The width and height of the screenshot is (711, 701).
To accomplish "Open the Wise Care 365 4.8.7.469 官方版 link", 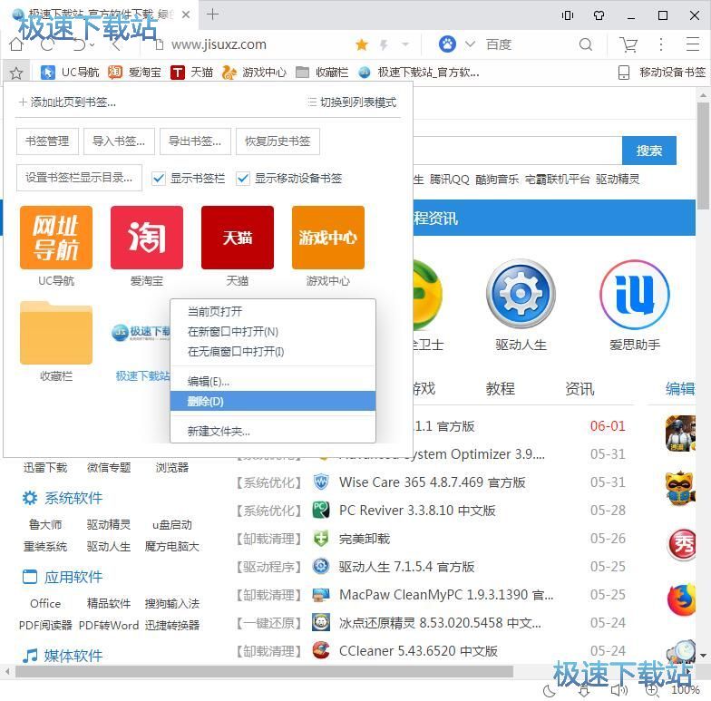I will pos(432,482).
